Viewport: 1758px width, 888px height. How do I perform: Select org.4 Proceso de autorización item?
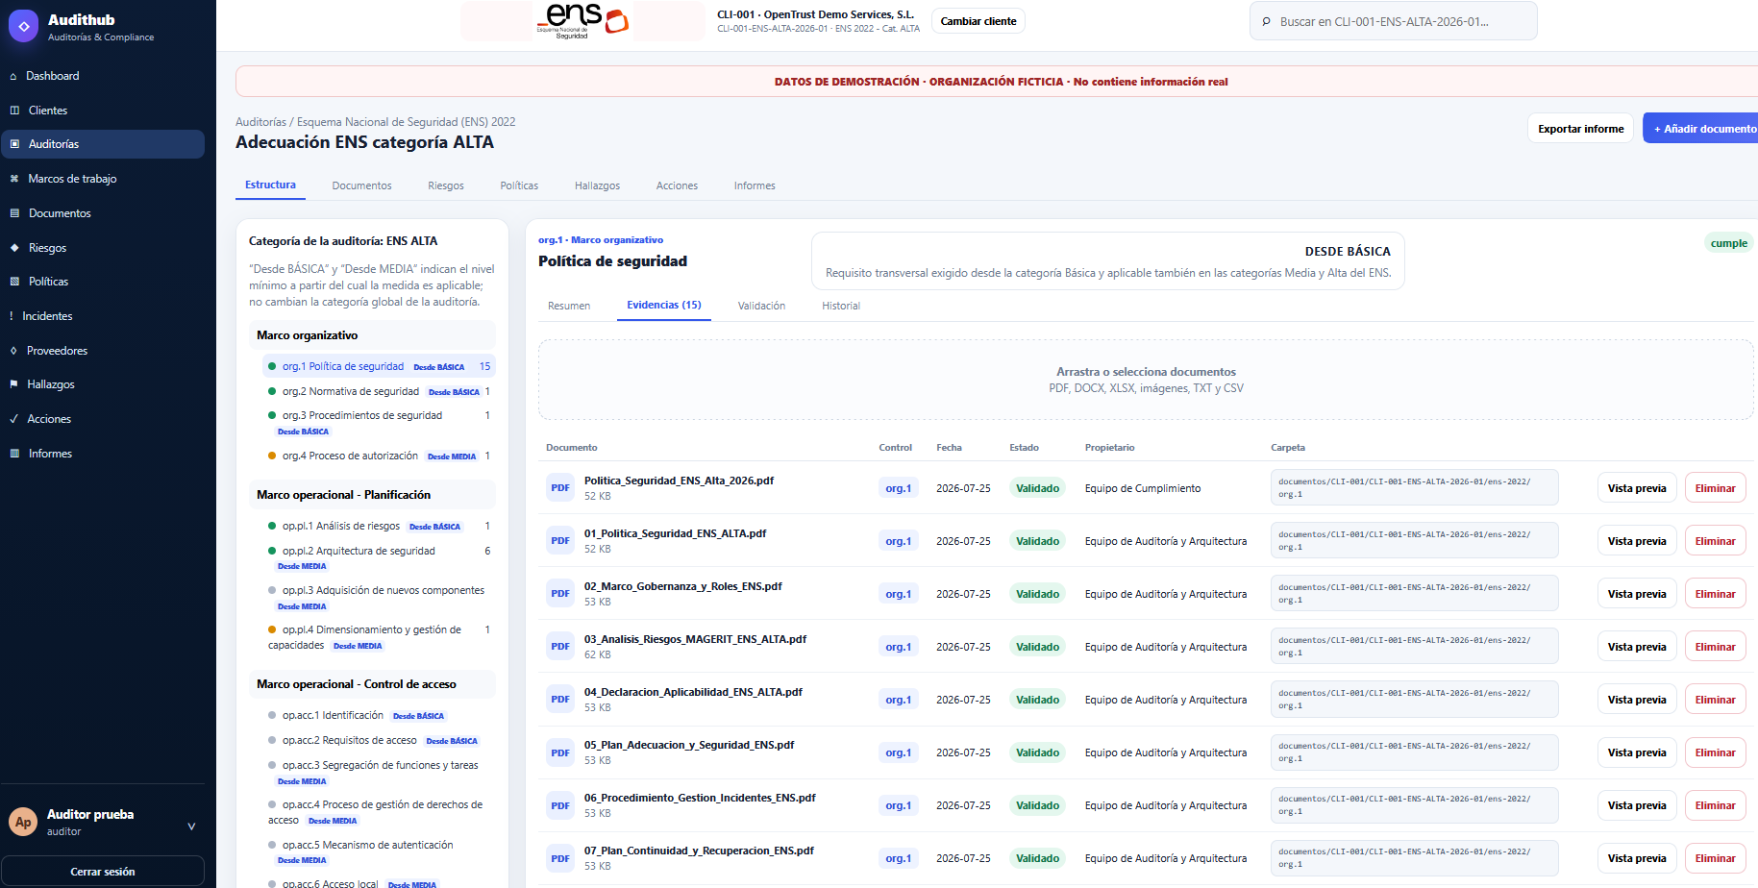pos(379,456)
